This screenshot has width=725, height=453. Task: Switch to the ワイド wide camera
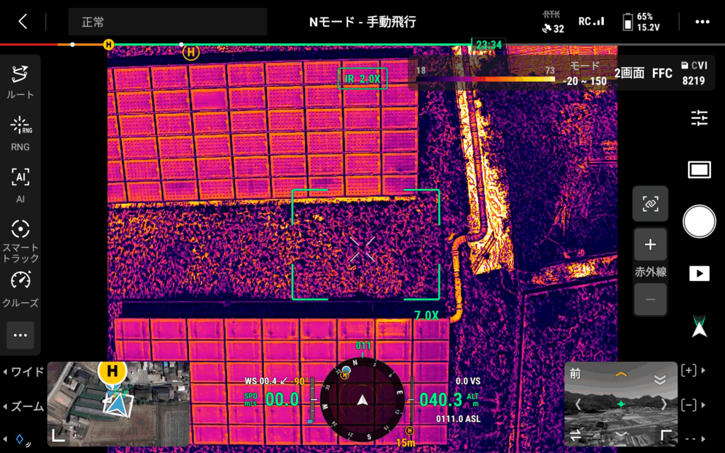(23, 372)
